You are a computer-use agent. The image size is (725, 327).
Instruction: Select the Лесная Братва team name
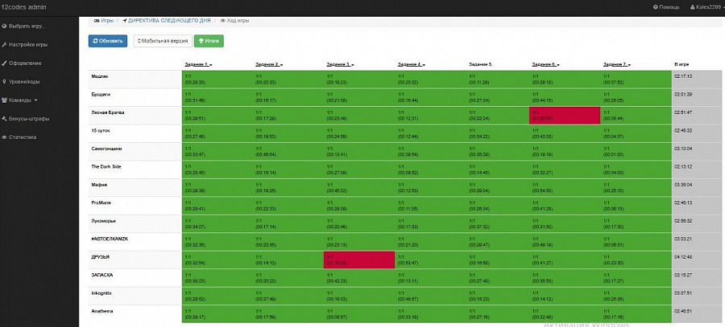pos(108,112)
